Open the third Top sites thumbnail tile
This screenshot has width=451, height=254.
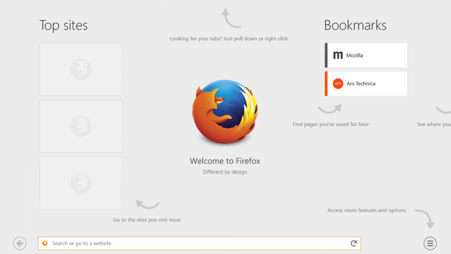tap(81, 183)
